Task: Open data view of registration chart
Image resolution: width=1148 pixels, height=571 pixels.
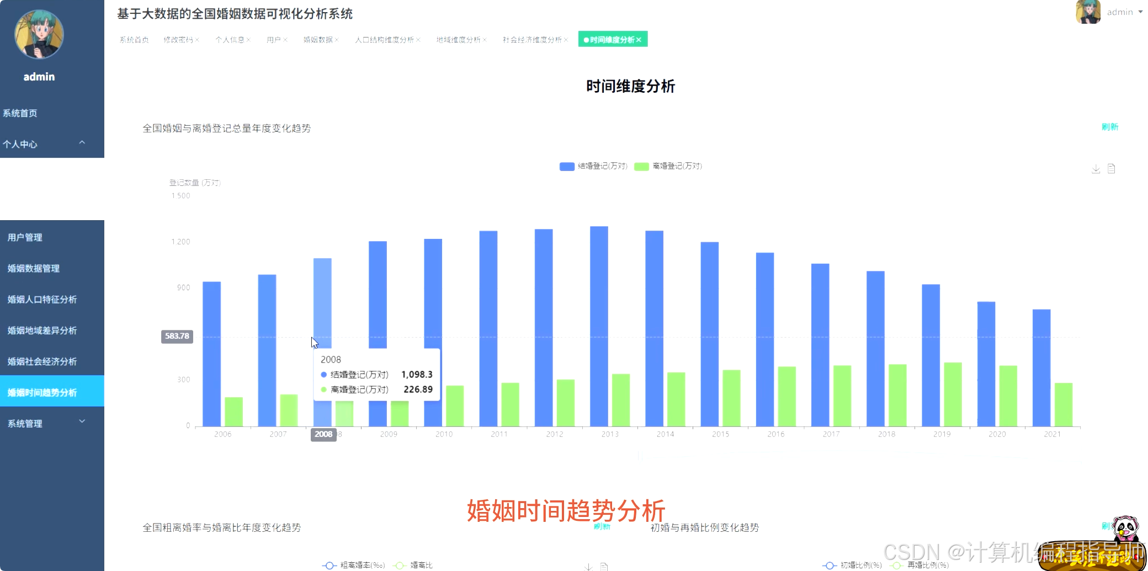Action: [x=1112, y=169]
